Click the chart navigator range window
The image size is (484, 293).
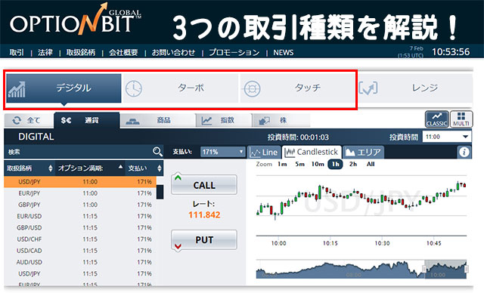click(x=445, y=270)
